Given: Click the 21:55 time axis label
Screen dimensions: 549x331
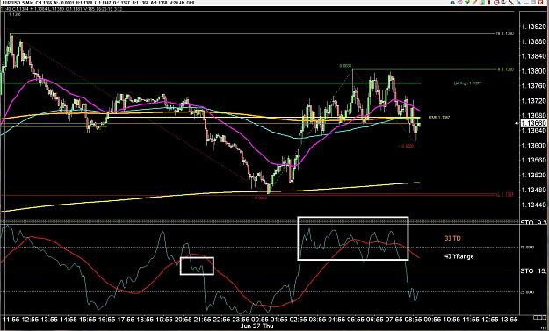Looking at the screenshot, I should pyautogui.click(x=202, y=320).
